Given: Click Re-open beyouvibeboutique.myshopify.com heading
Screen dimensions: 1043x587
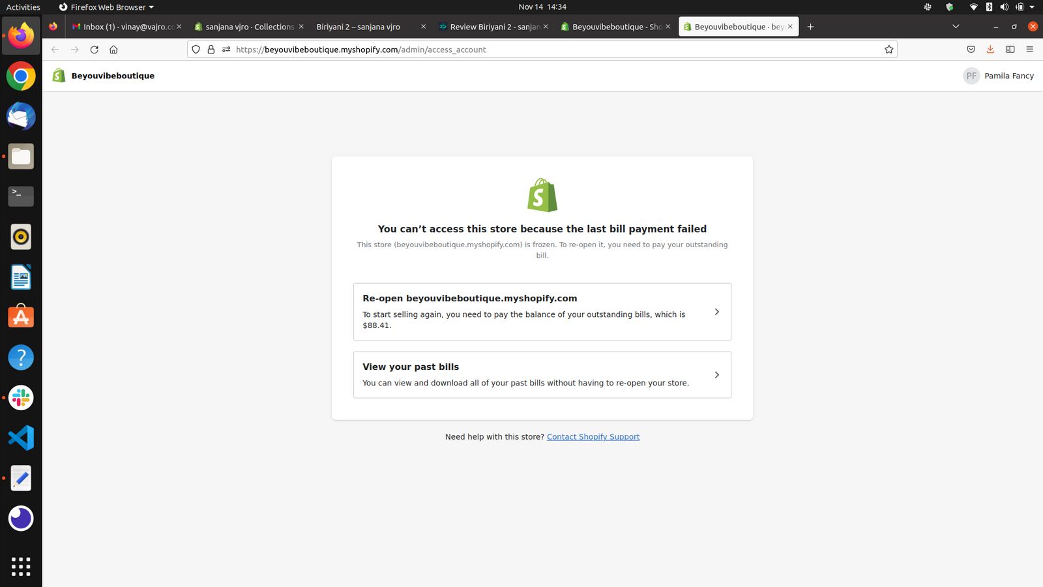Looking at the screenshot, I should point(469,298).
